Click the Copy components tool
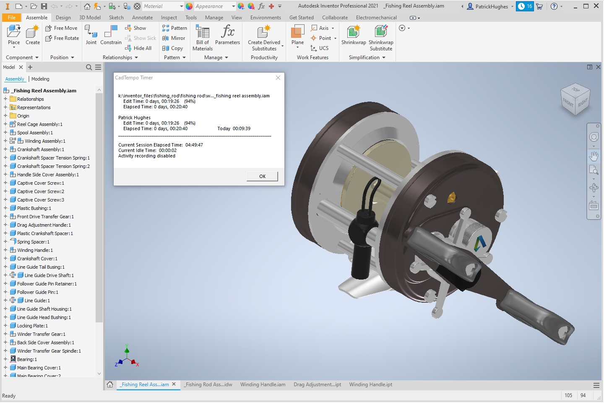 click(x=172, y=48)
